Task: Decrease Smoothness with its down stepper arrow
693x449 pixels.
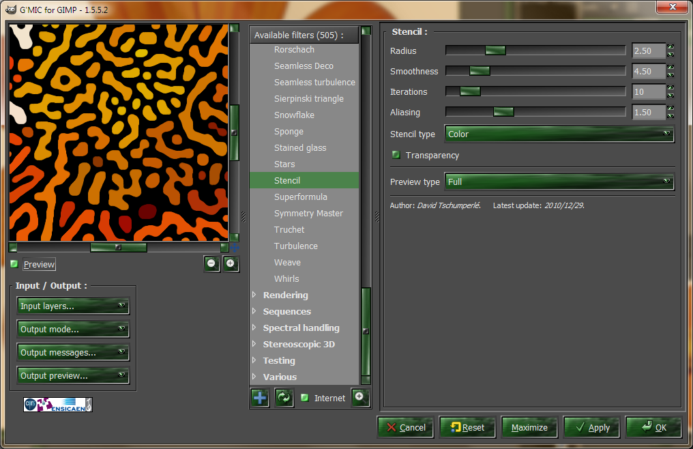Action: [671, 75]
